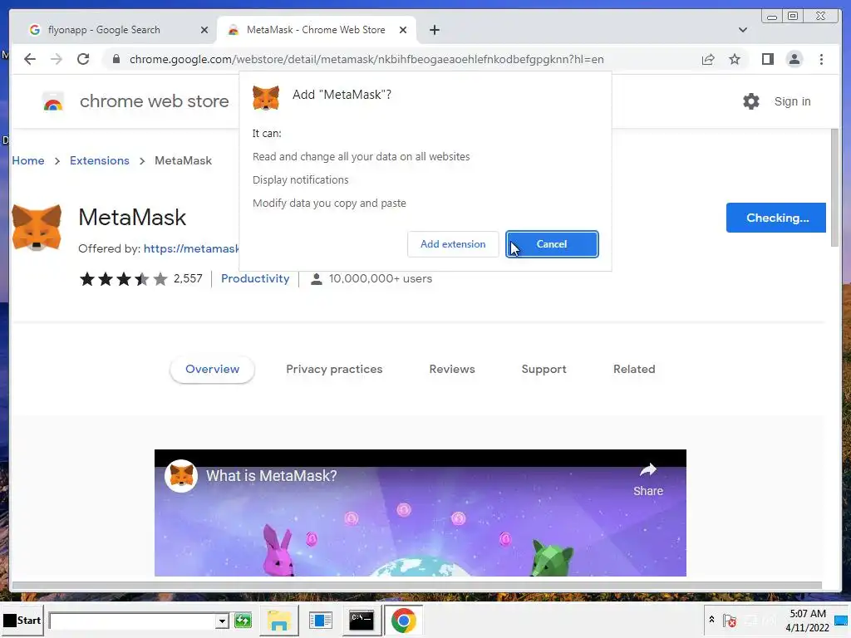Go to Home breadcrumb link

point(28,161)
